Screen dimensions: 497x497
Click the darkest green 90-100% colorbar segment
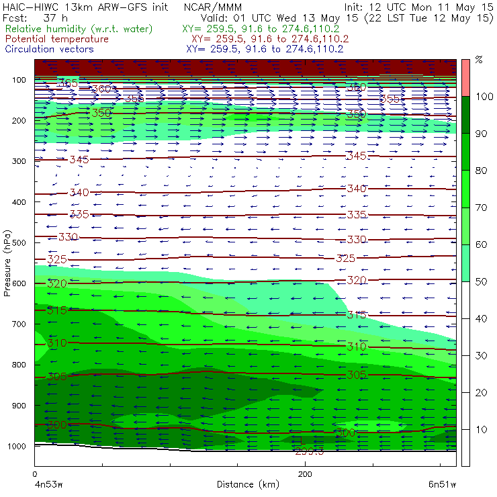(x=465, y=115)
